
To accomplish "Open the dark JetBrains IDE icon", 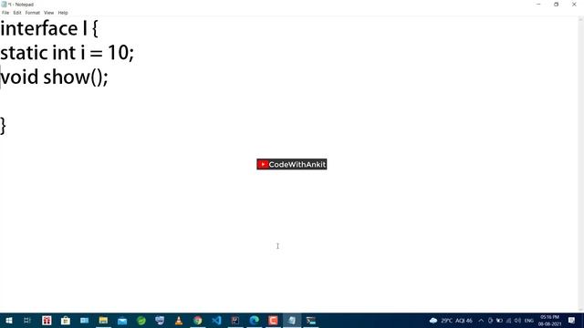I will pos(235,320).
